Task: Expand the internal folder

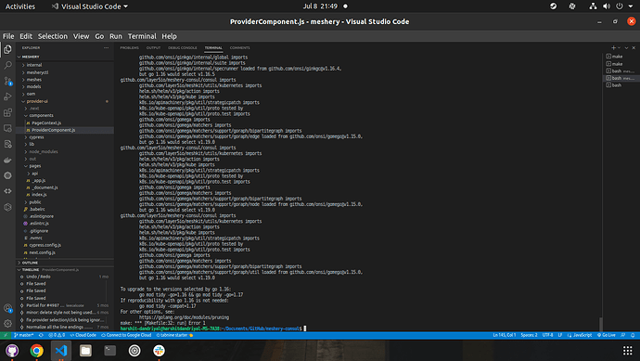Action: tap(65, 65)
